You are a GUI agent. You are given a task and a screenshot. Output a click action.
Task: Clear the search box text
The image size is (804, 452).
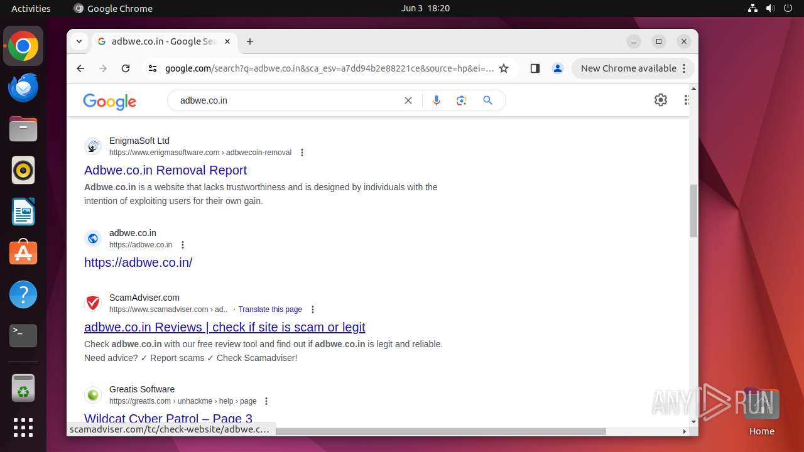pos(408,100)
